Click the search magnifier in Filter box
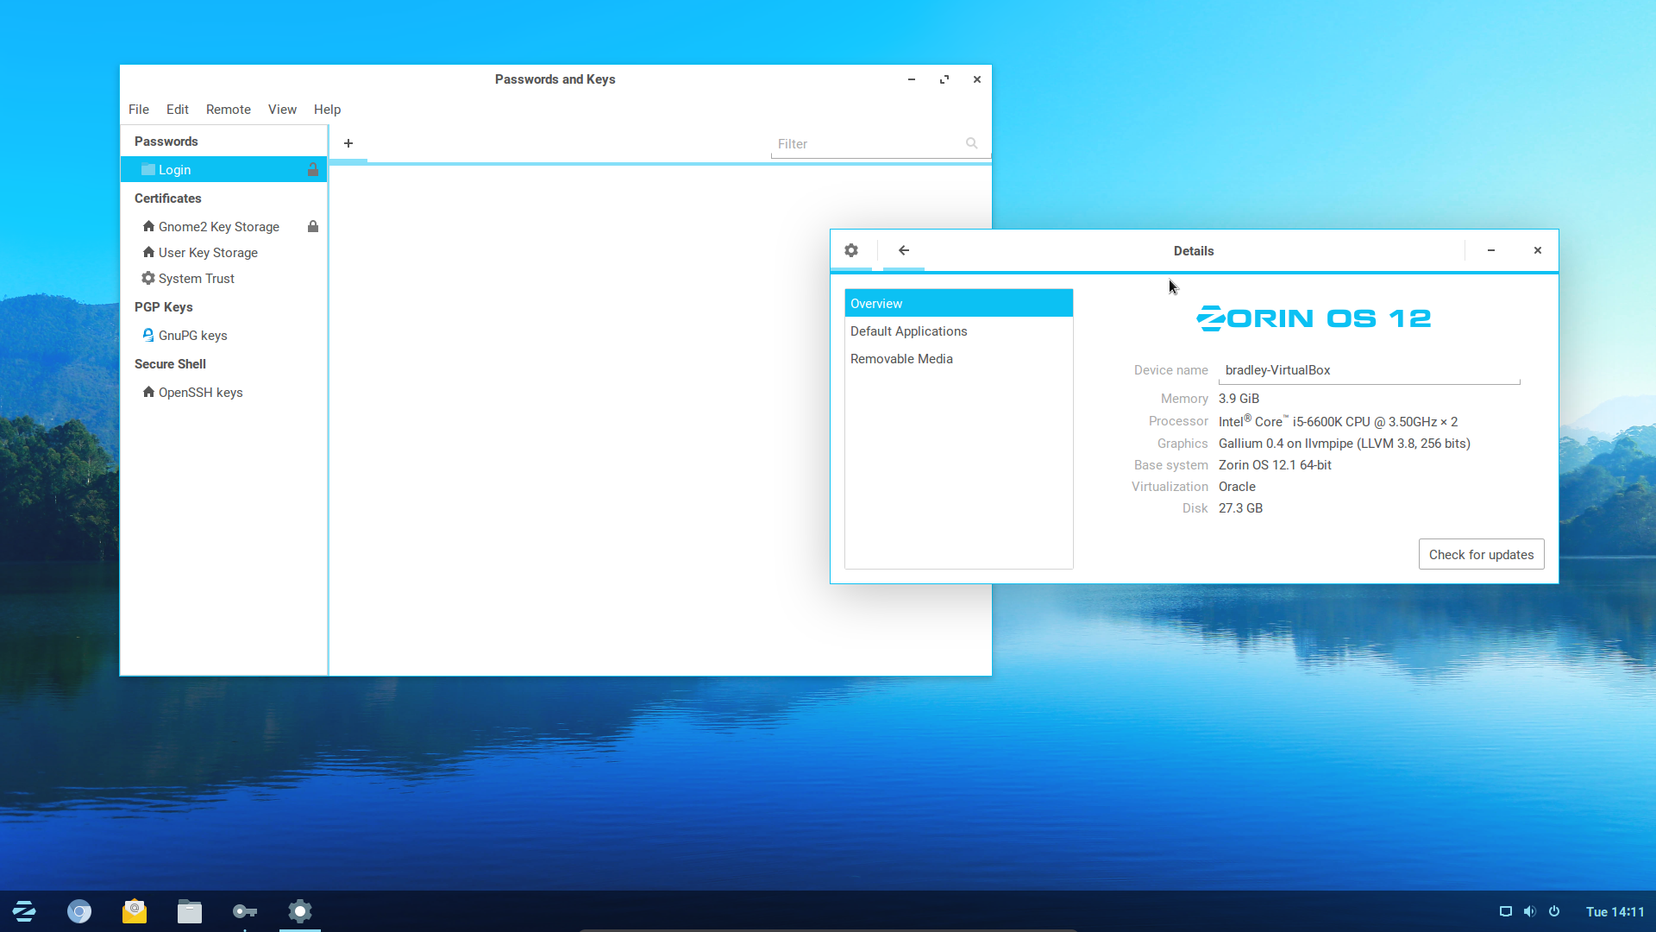This screenshot has width=1656, height=932. point(972,143)
